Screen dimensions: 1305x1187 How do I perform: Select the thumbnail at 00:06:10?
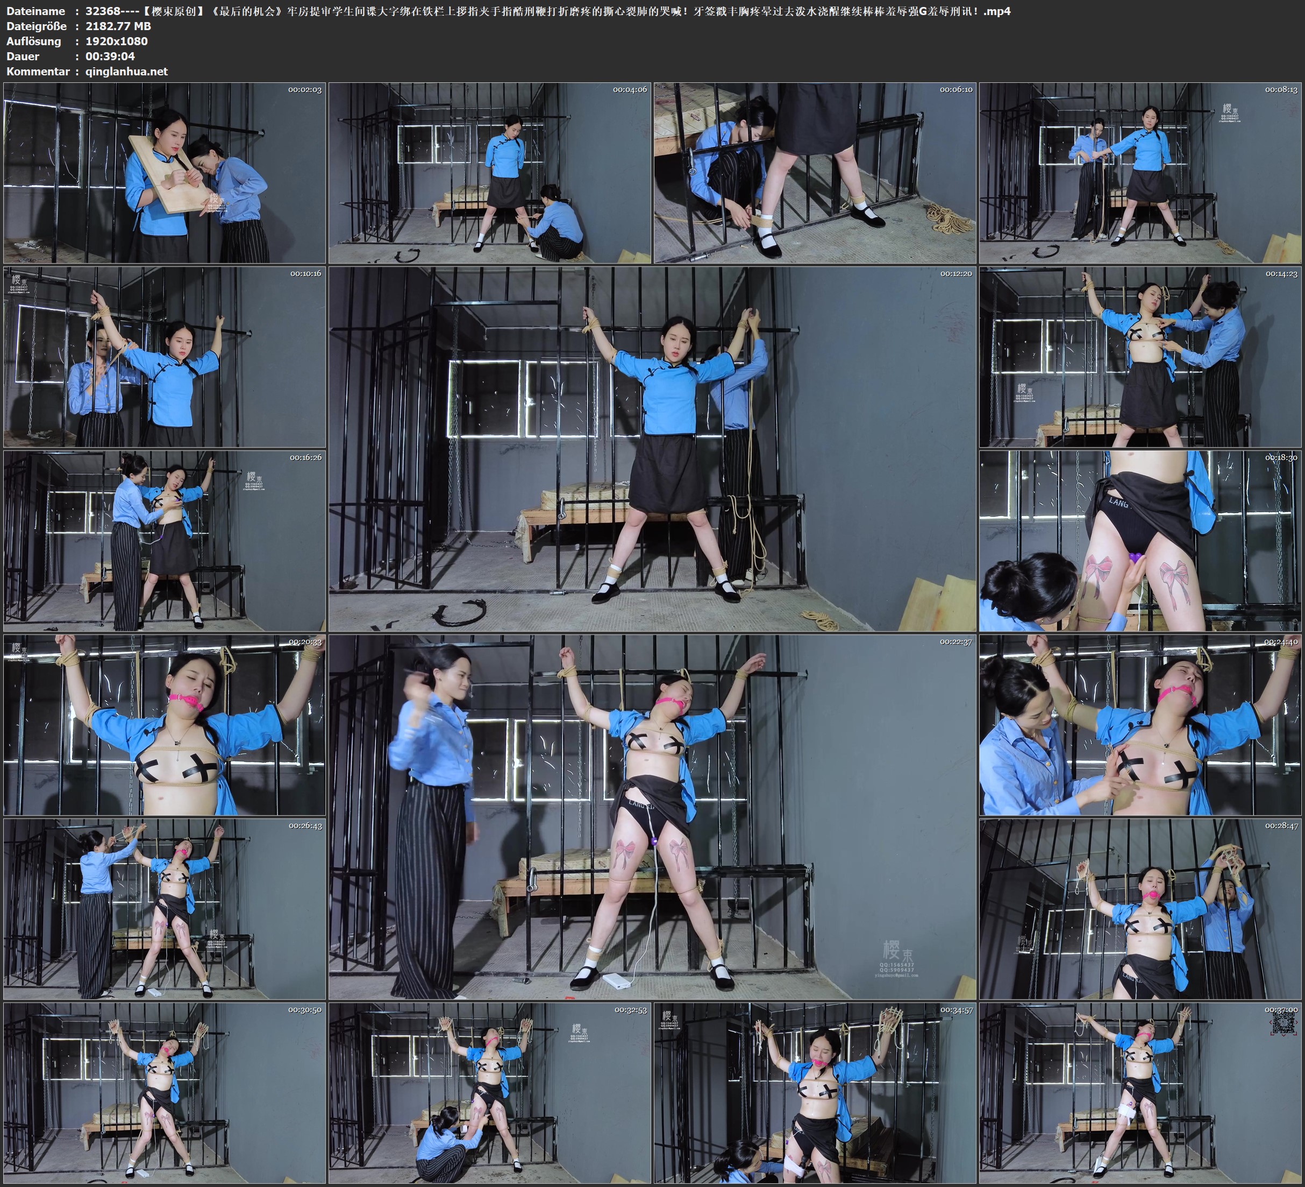click(814, 172)
